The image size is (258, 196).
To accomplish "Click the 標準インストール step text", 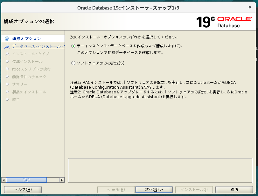I will (27, 61).
